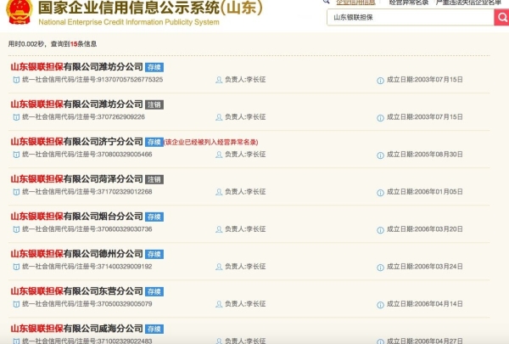
Task: Open the 东营分公司 company result
Action: coord(76,291)
